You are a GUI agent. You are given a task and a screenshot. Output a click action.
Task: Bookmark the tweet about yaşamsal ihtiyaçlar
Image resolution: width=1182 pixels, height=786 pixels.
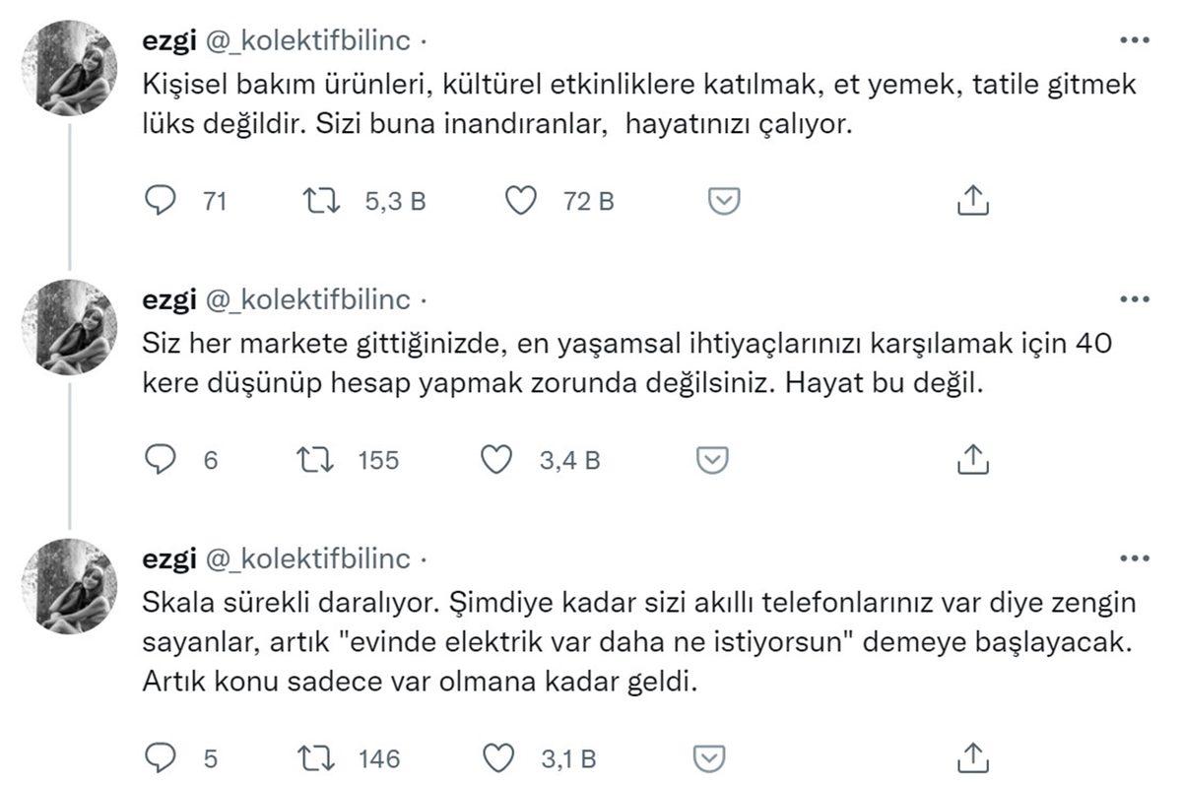(710, 459)
